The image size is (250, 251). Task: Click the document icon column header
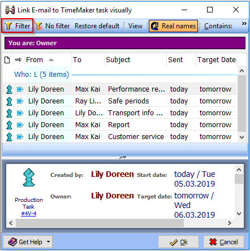tap(7, 60)
